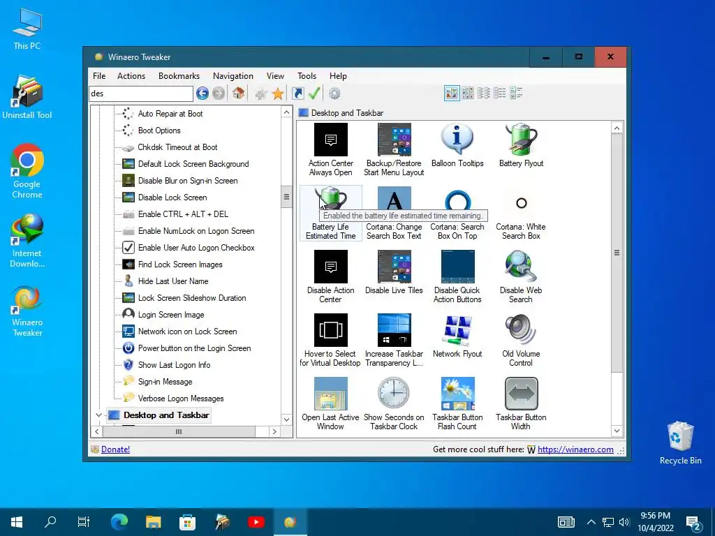
Task: Go back with the blue arrow button
Action: tap(202, 94)
